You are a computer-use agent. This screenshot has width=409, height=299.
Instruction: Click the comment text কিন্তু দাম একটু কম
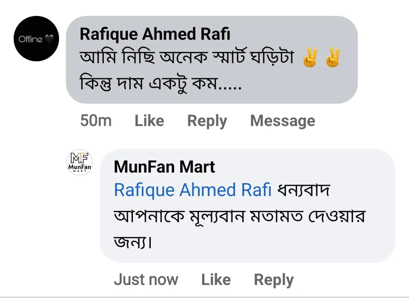(161, 83)
